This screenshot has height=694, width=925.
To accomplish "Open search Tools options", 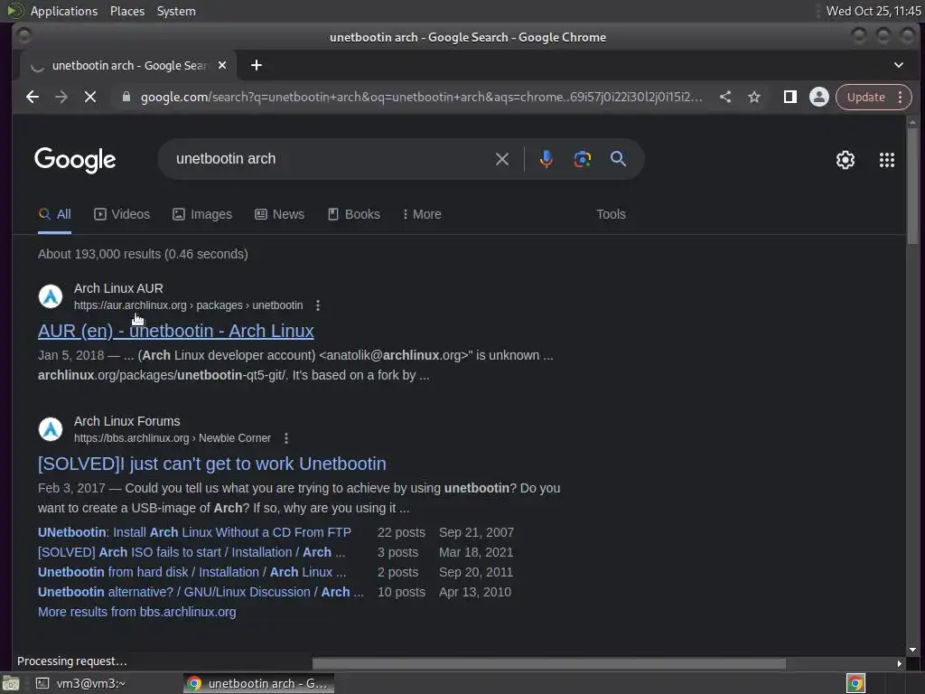I will tap(611, 214).
